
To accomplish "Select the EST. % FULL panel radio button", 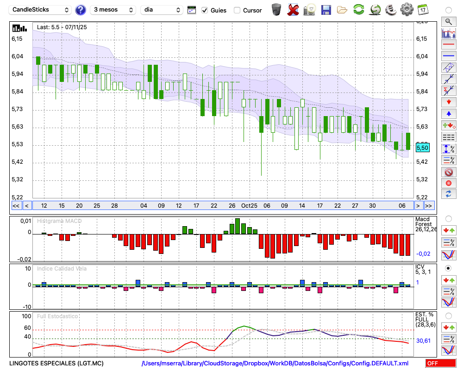I will (x=448, y=315).
